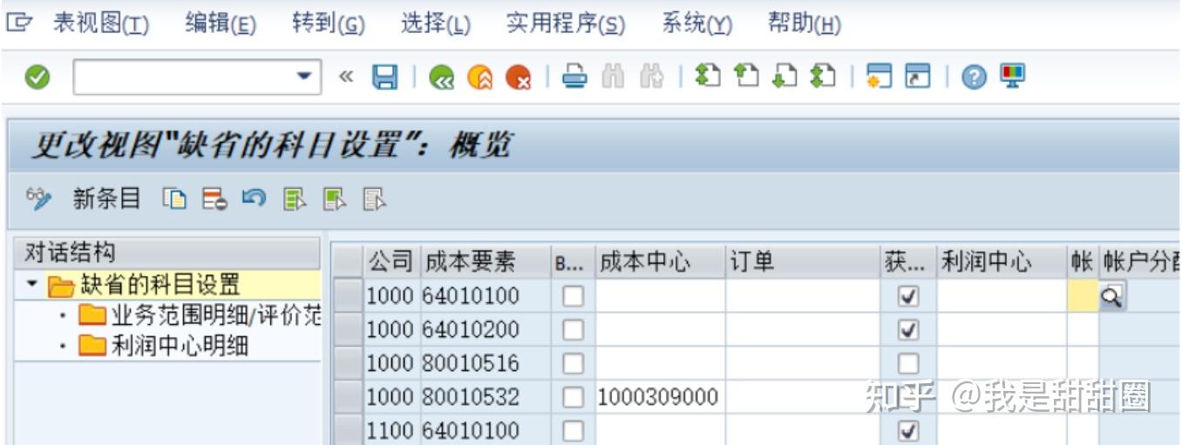Undo change with the blue undo arrow
This screenshot has height=445, width=1182.
coord(254,199)
